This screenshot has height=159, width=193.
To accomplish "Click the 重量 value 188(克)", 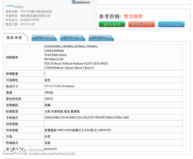I will click(49, 92).
